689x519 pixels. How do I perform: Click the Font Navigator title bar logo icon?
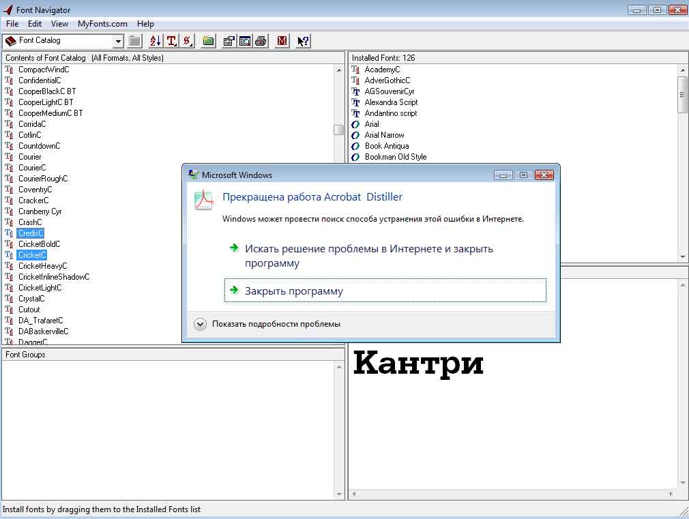(x=8, y=10)
